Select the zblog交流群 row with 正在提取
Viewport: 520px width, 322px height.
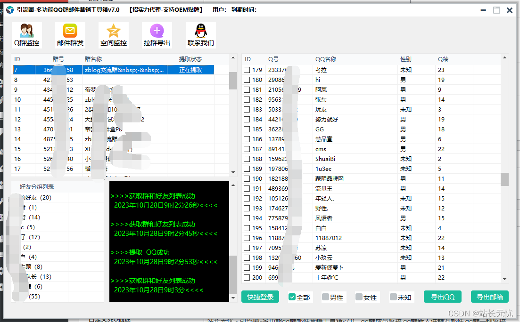point(114,70)
